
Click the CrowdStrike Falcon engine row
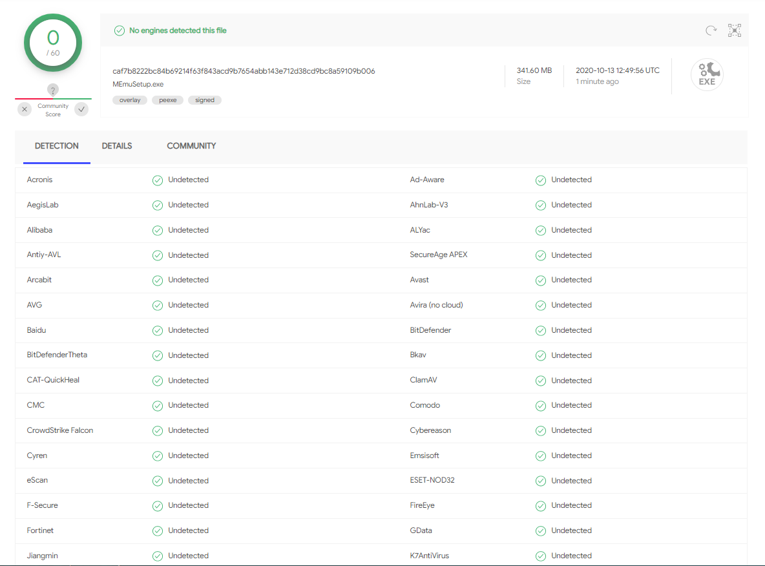(x=60, y=430)
